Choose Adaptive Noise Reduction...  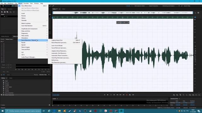pos(65,51)
